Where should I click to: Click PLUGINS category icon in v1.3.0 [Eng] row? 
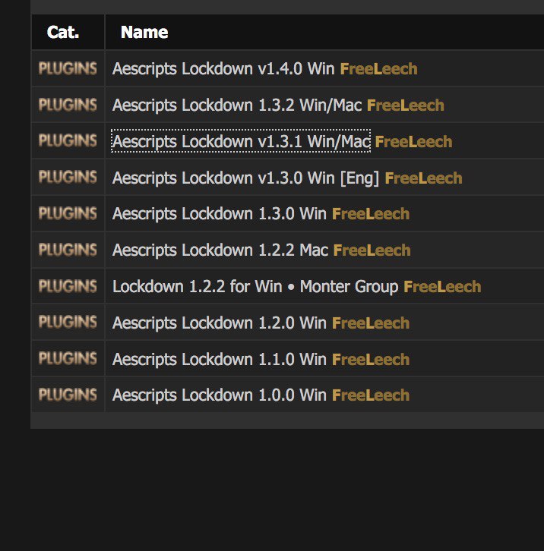tap(68, 177)
